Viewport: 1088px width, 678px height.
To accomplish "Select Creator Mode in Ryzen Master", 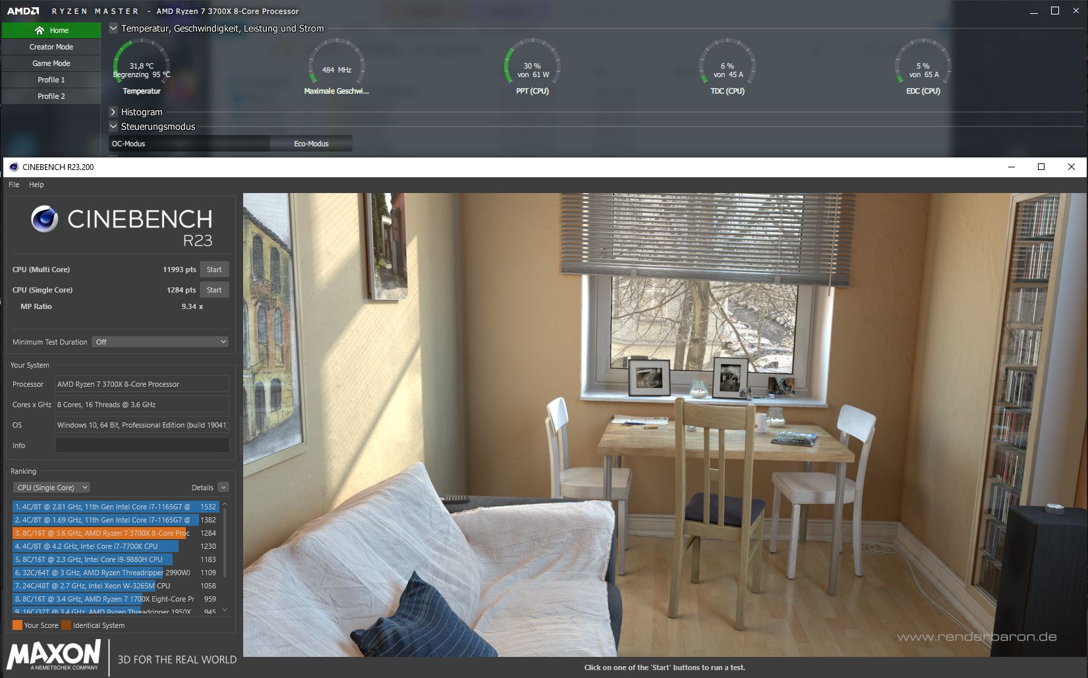I will pos(51,47).
